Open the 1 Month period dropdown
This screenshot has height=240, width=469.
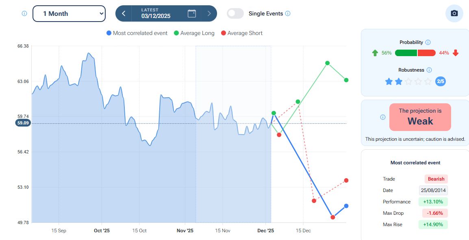(69, 13)
